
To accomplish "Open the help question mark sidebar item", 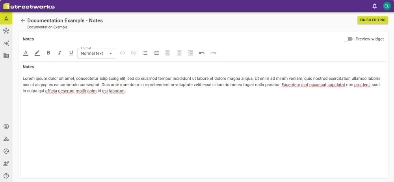I will tap(6, 176).
